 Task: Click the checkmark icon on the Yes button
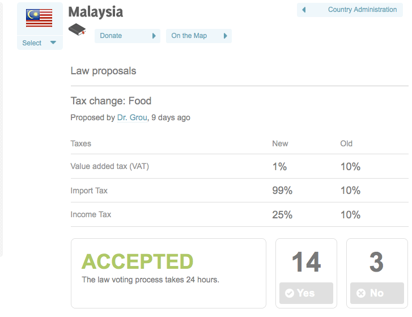tap(290, 293)
